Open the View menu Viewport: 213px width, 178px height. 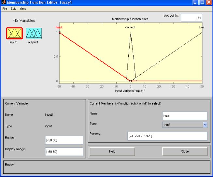tap(23, 8)
